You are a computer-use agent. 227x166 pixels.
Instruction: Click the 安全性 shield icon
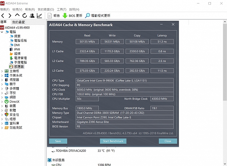(7, 115)
